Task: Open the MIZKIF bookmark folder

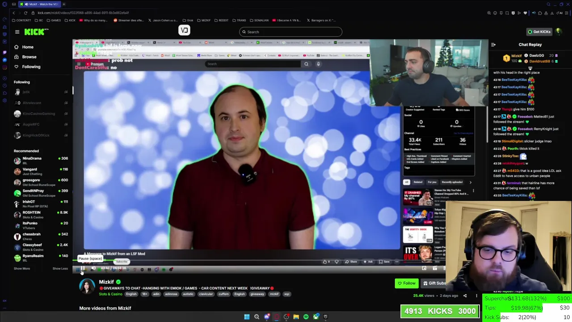Action: point(204,20)
